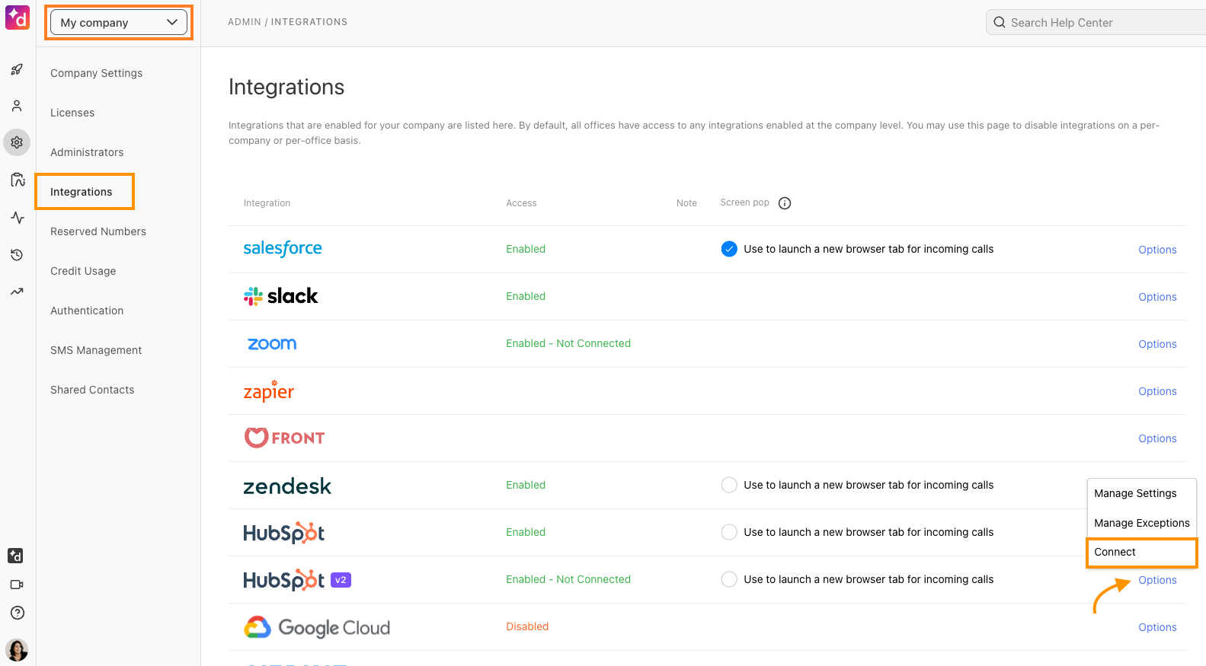Open Credit Usage section
Screen dimensions: 1206x666
click(83, 271)
